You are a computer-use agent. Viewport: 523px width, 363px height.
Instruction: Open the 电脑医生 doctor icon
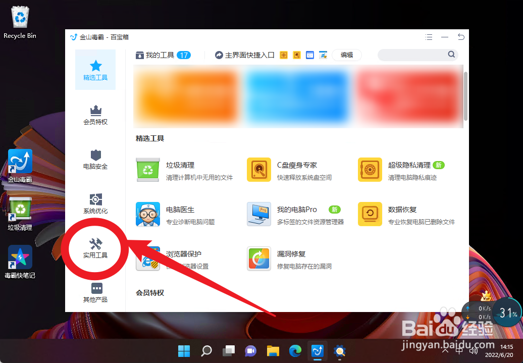pos(148,214)
